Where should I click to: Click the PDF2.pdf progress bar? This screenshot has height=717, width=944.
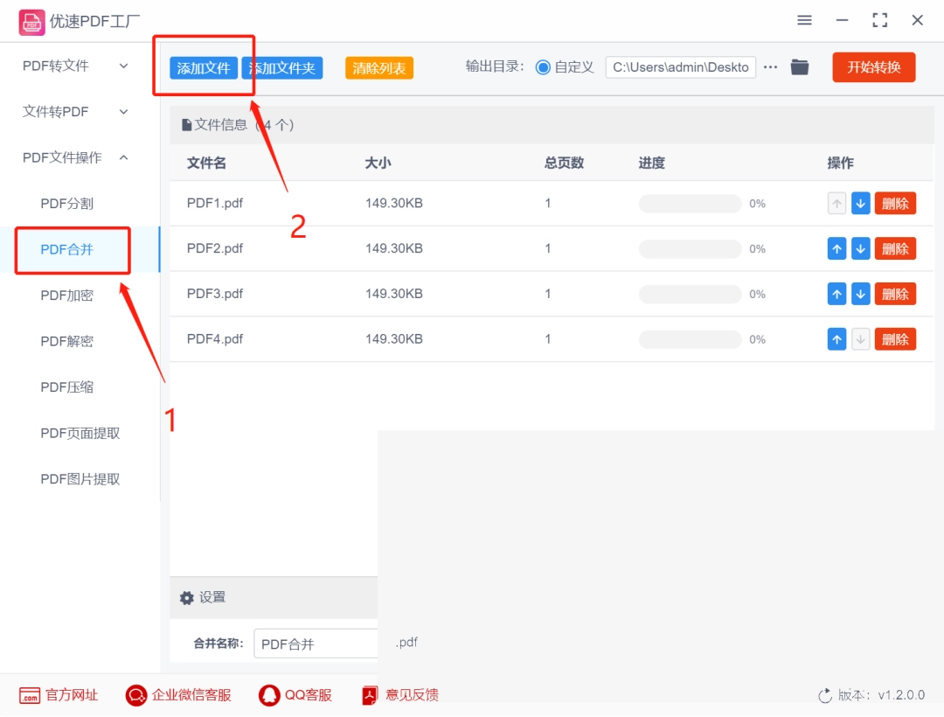(x=690, y=248)
